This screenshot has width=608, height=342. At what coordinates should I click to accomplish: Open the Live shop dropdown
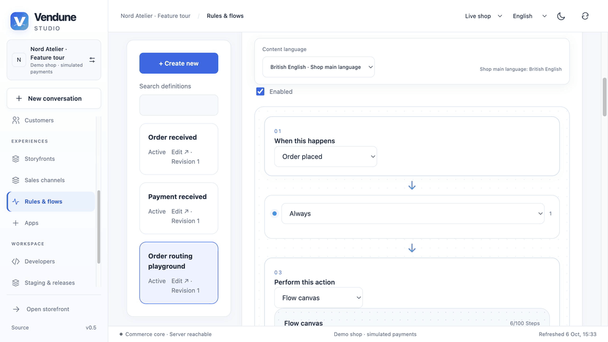[483, 16]
